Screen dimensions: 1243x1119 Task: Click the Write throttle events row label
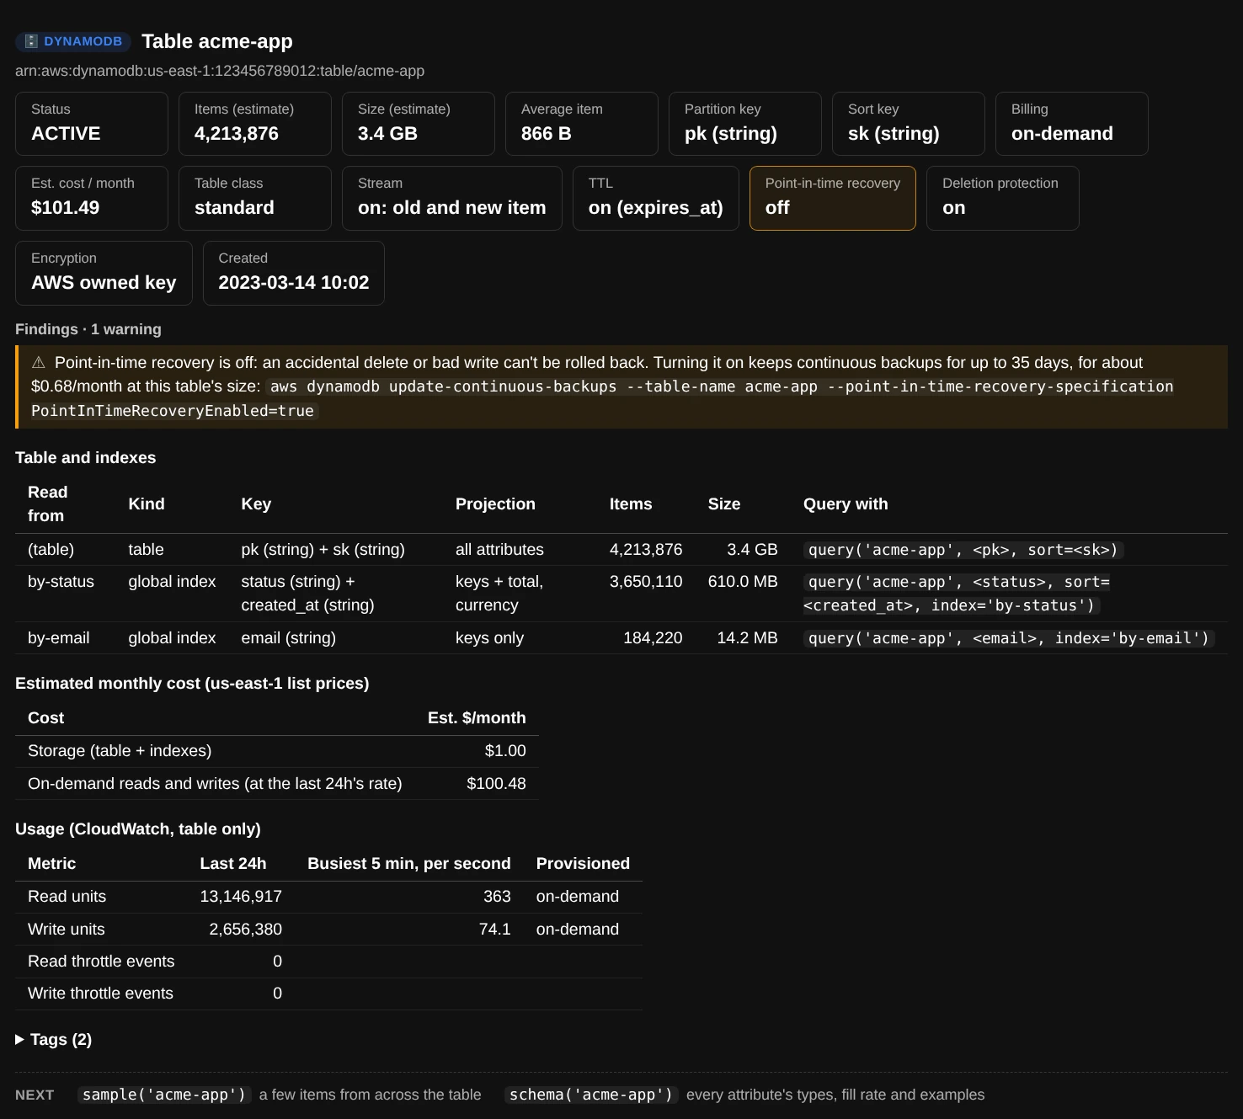(100, 994)
